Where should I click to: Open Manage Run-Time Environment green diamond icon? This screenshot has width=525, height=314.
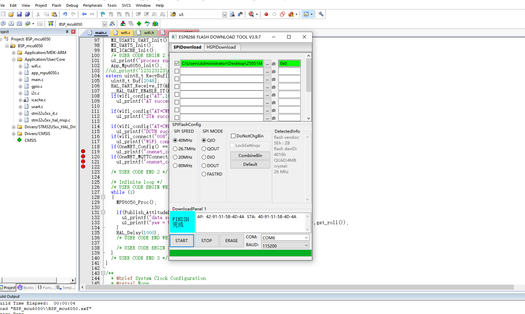tap(139, 24)
